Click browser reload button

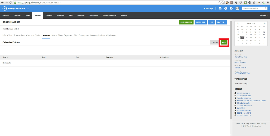pos(11,3)
